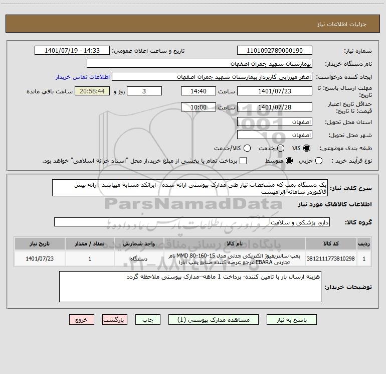
Task: Click the نوع فرآیند خرید label
Action: (x=351, y=161)
